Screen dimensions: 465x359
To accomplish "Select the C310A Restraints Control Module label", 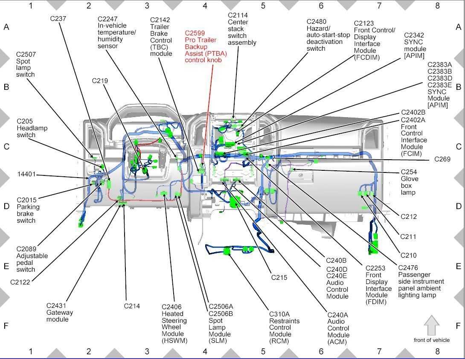I will [x=285, y=327].
